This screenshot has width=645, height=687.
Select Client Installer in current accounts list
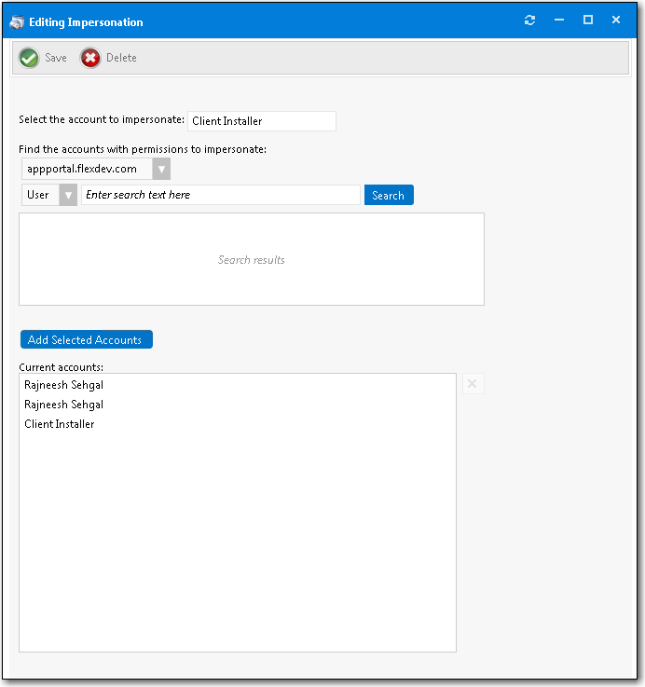(x=60, y=424)
